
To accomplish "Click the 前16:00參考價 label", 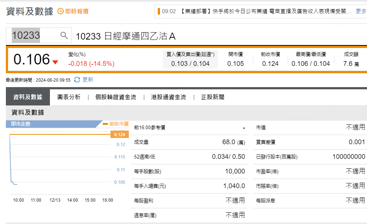I will pyautogui.click(x=150, y=128).
